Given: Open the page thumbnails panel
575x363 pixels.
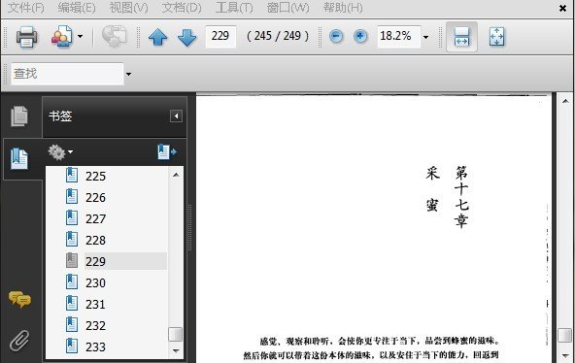Looking at the screenshot, I should click(x=19, y=116).
